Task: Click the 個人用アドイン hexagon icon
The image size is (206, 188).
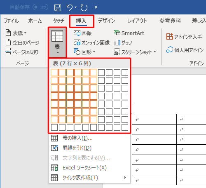Action: (170, 49)
